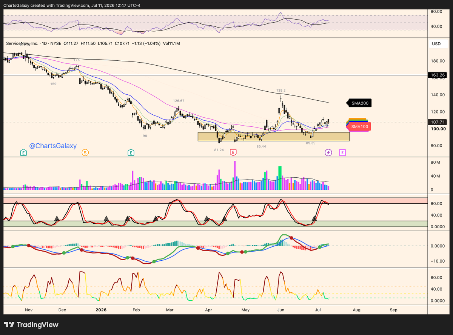Click the Nov label on time axis
This screenshot has width=453, height=335.
point(28,310)
